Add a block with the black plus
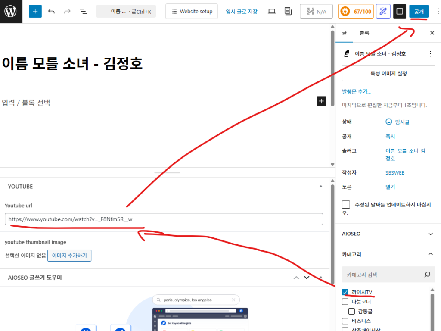This screenshot has width=441, height=331. tap(321, 101)
